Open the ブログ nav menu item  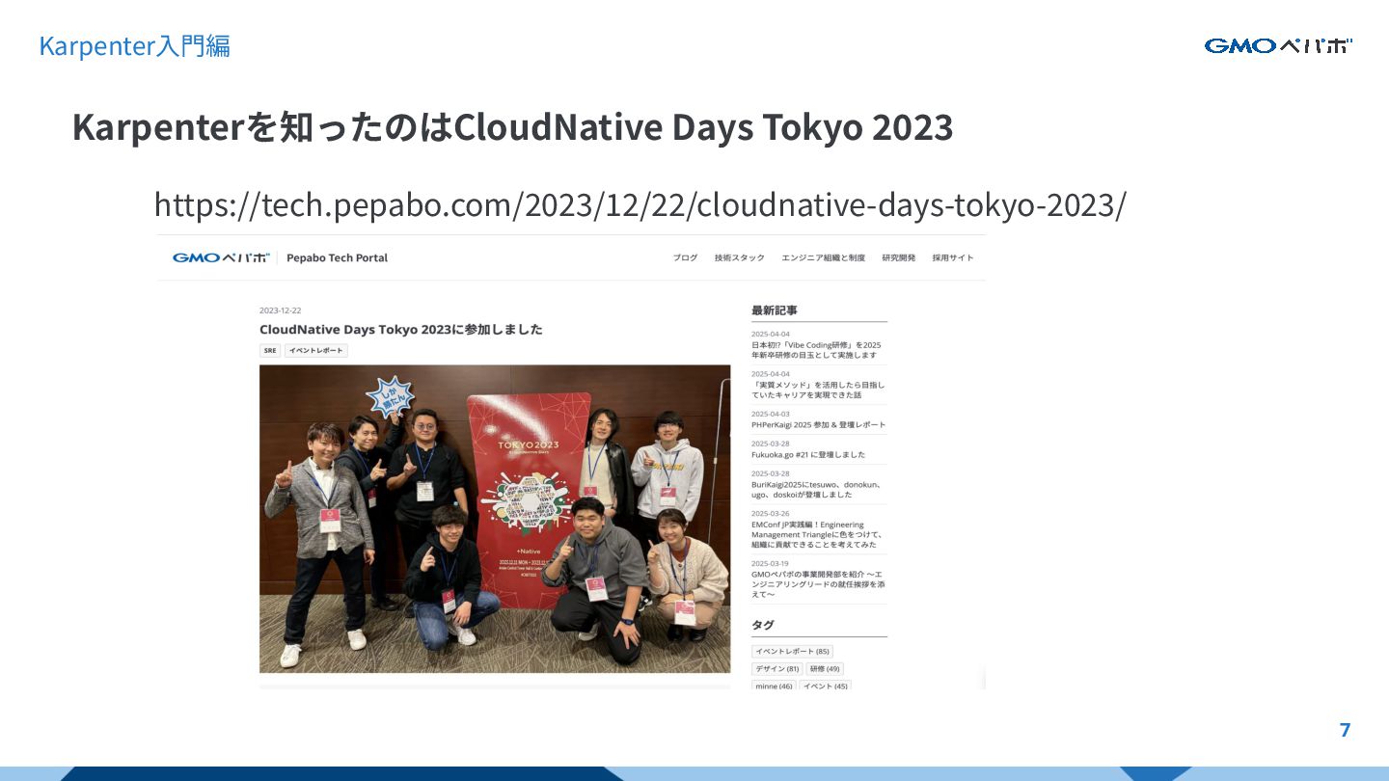coord(685,257)
